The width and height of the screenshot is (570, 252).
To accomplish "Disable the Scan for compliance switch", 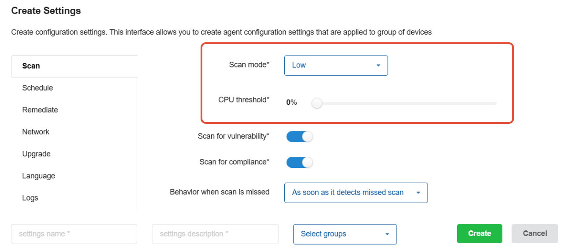I will pos(300,163).
